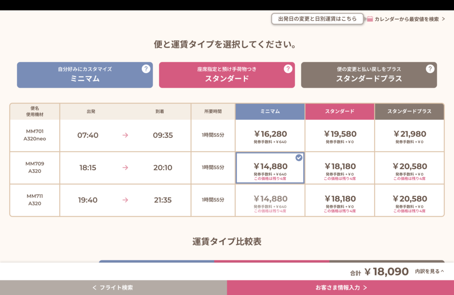
Task: Click the arrow icon in the MM709 row
Action: (x=125, y=167)
